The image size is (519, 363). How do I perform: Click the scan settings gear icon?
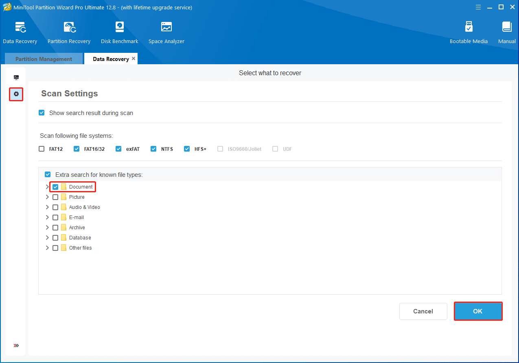point(16,94)
